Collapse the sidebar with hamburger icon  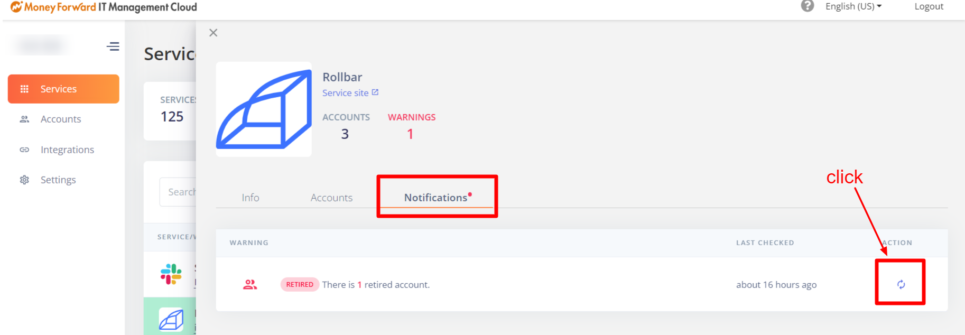(113, 46)
